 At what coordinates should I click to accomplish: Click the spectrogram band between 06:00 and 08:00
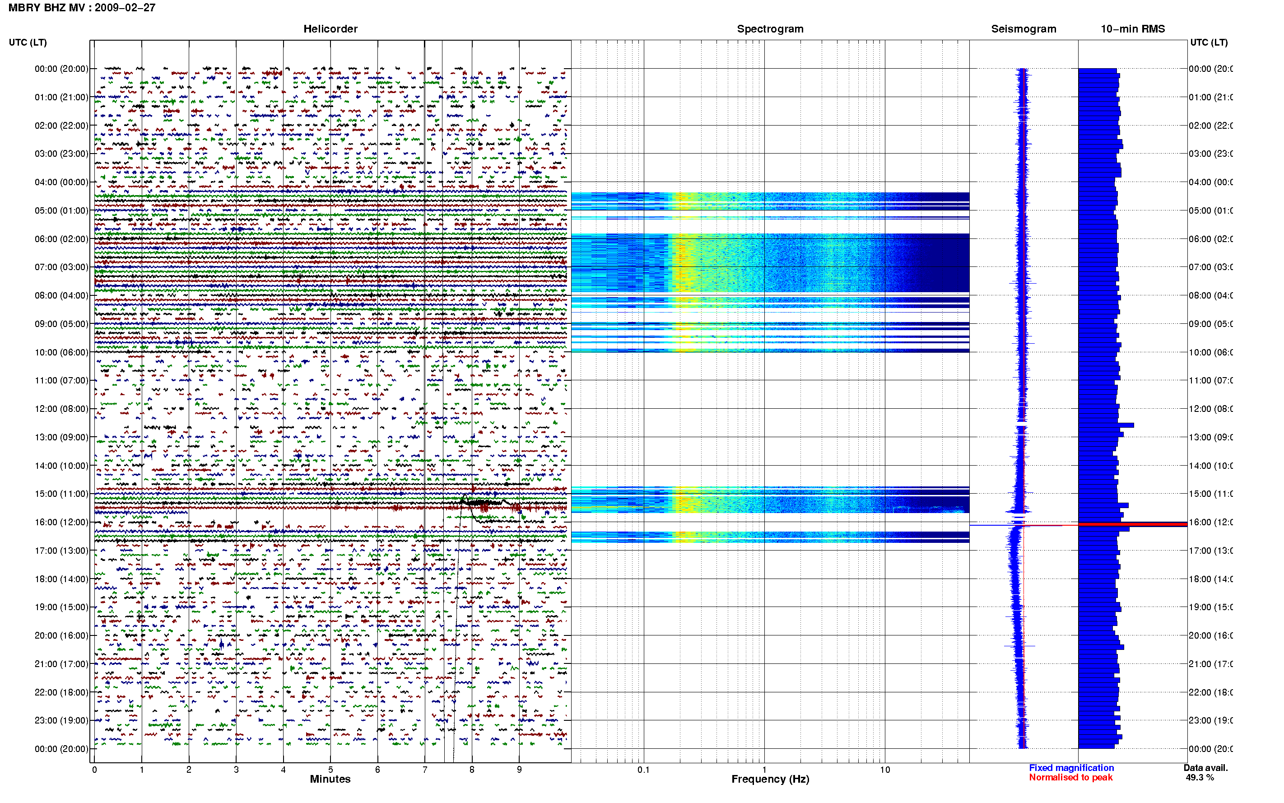point(770,263)
